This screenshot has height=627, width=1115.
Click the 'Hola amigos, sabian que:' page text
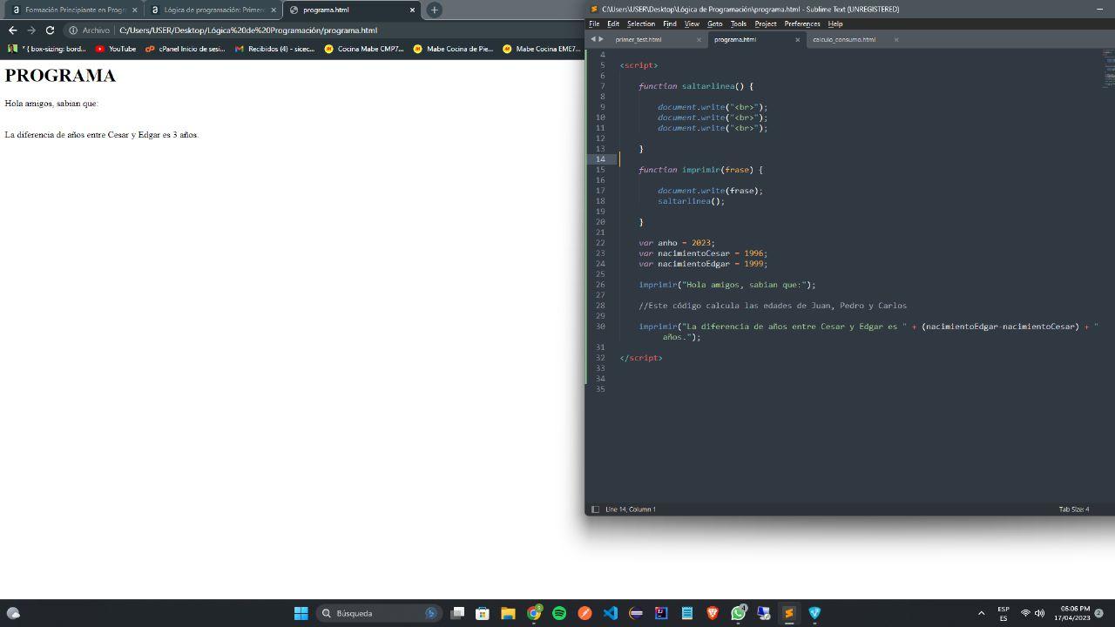(51, 104)
